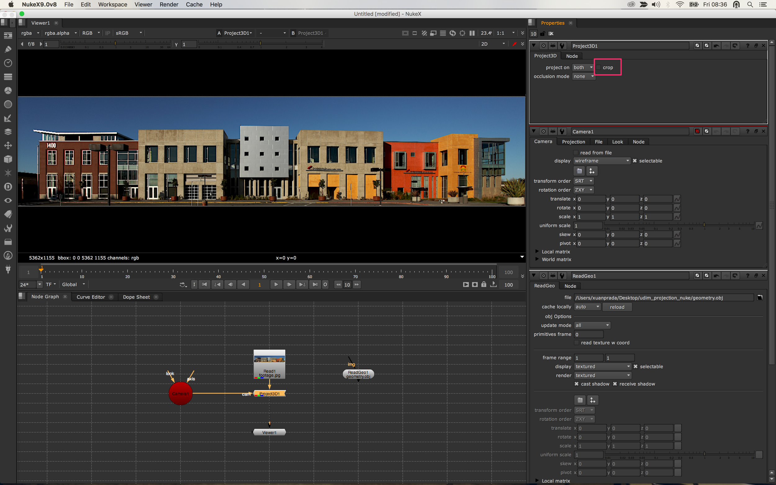Enable the crop checkbox in Project3D1
The width and height of the screenshot is (776, 485).
pos(598,67)
